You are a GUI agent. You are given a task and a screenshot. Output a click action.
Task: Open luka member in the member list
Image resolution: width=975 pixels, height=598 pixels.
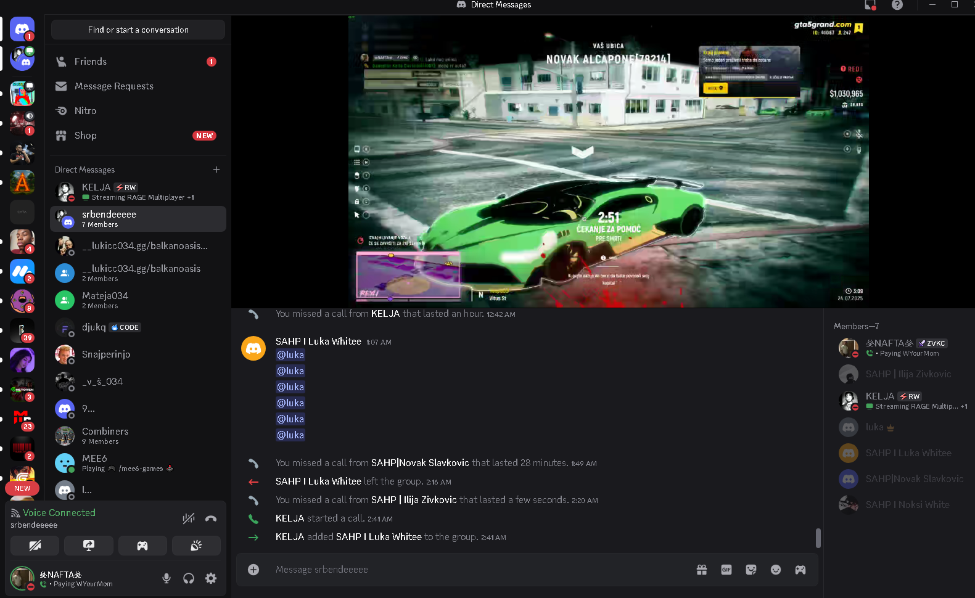coord(902,427)
